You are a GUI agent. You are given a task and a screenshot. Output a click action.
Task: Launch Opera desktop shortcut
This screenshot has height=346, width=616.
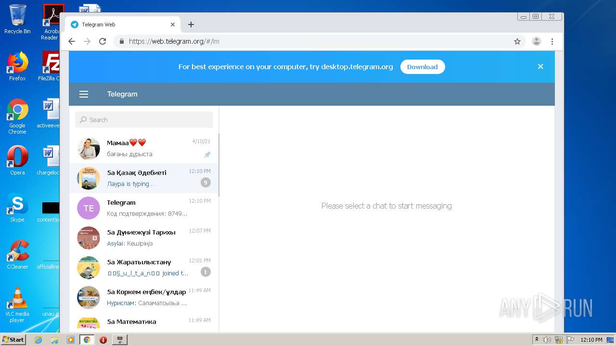tap(17, 161)
